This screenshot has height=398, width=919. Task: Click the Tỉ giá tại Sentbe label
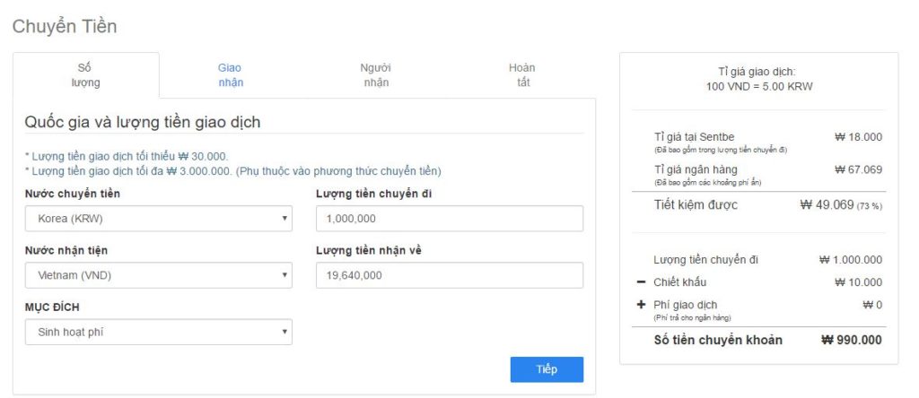(x=695, y=137)
